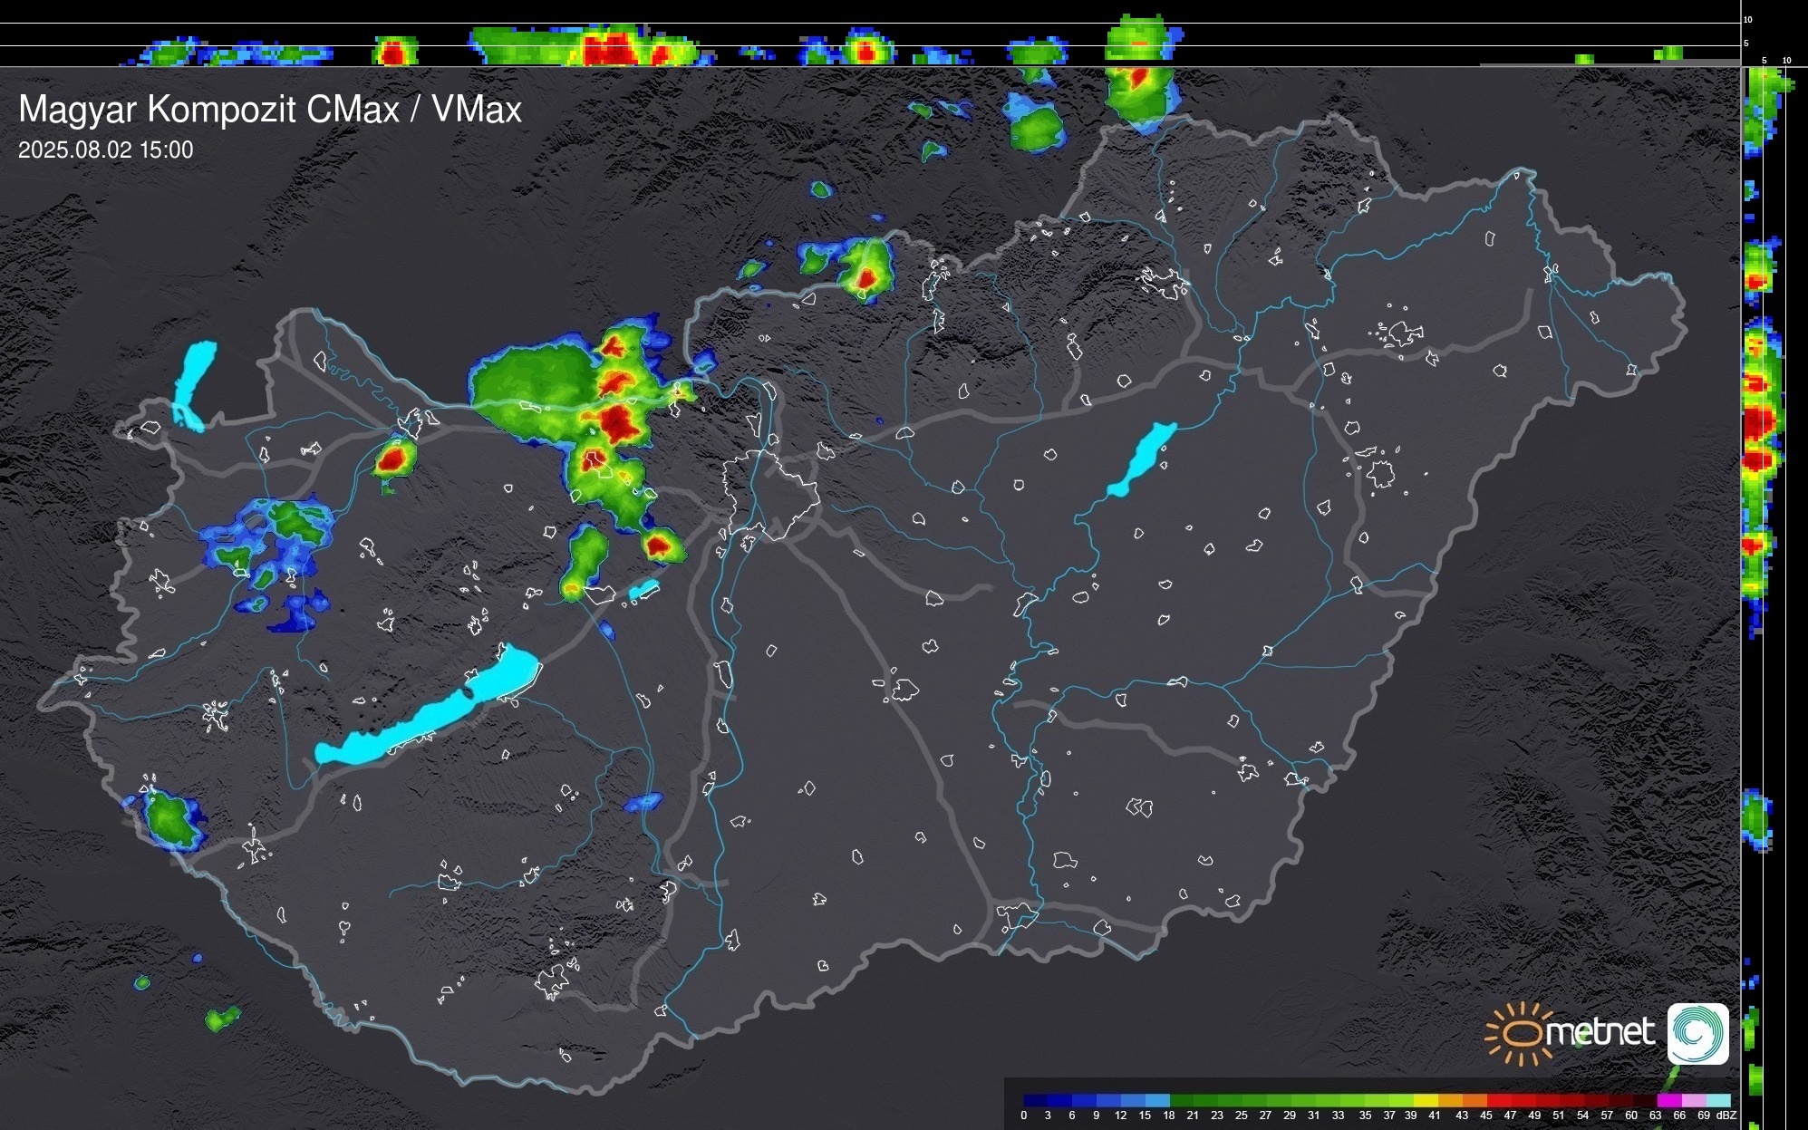Select the 18 dBZ light blue swatch
The width and height of the screenshot is (1808, 1130).
[1158, 1100]
